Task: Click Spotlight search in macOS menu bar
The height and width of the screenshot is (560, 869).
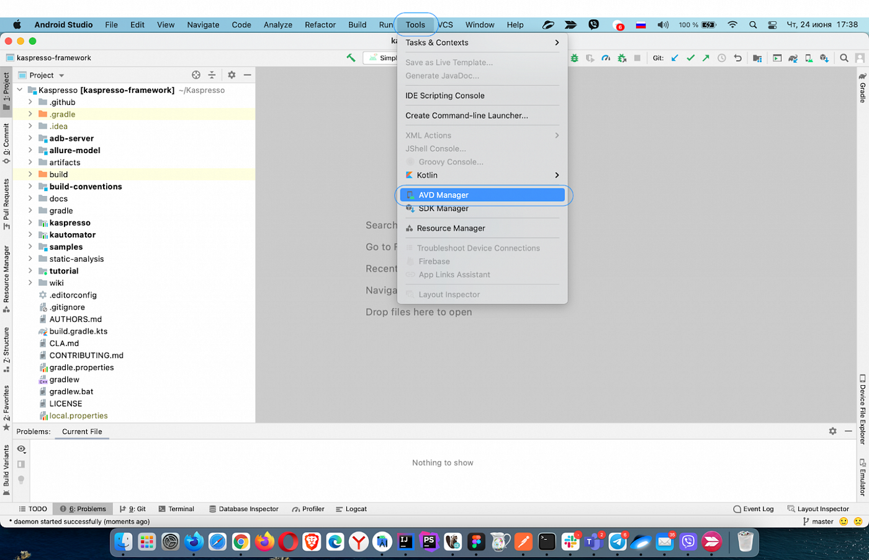Action: pos(753,25)
